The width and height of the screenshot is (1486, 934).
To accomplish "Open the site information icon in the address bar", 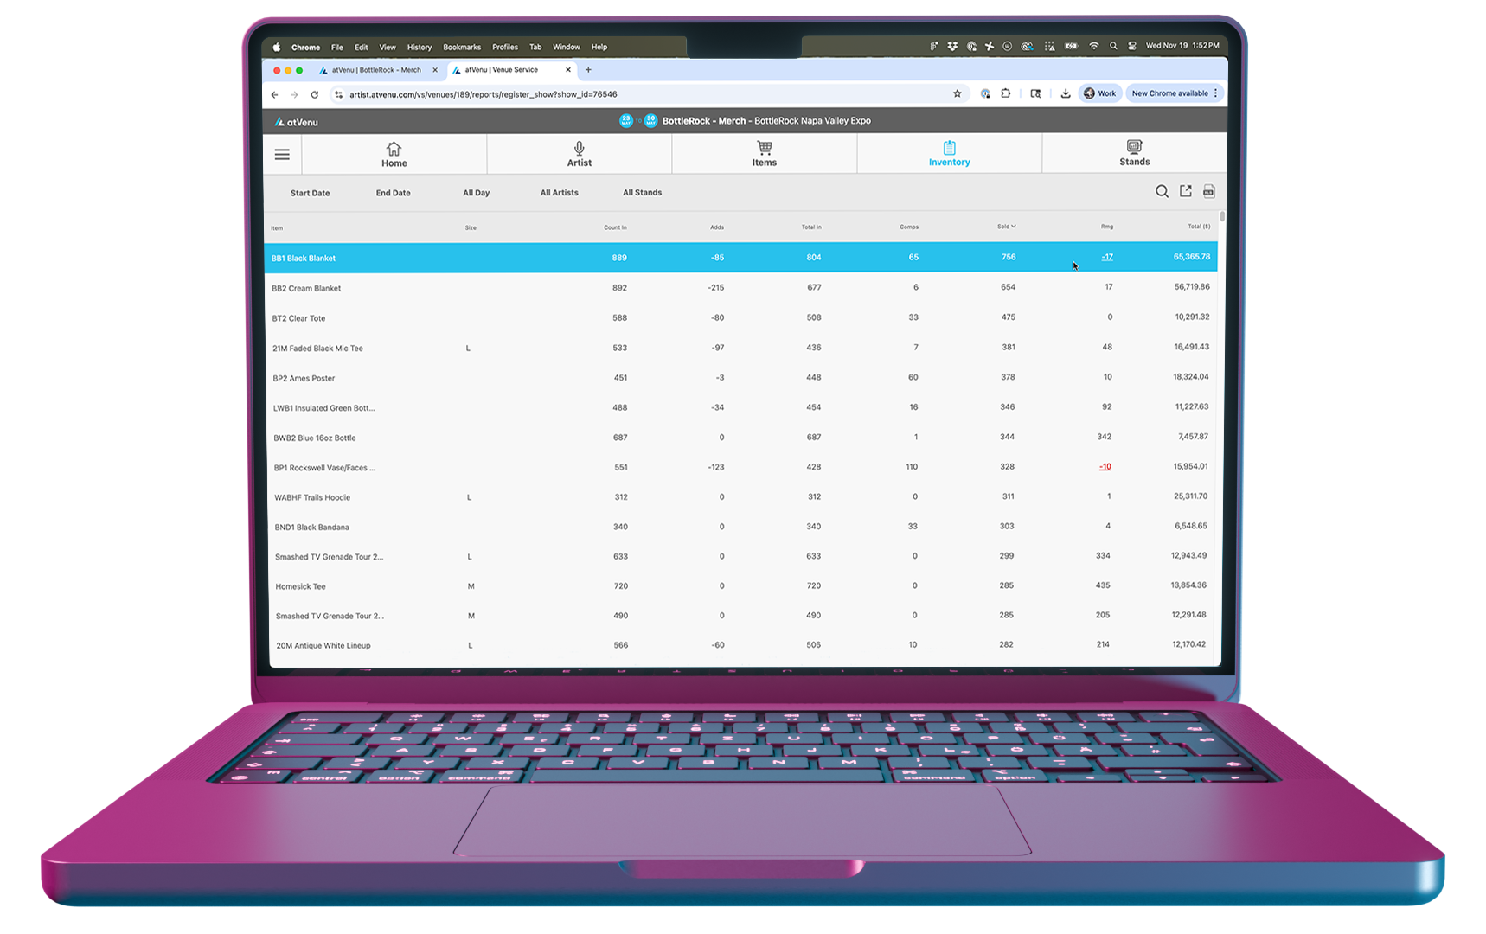I will (338, 94).
